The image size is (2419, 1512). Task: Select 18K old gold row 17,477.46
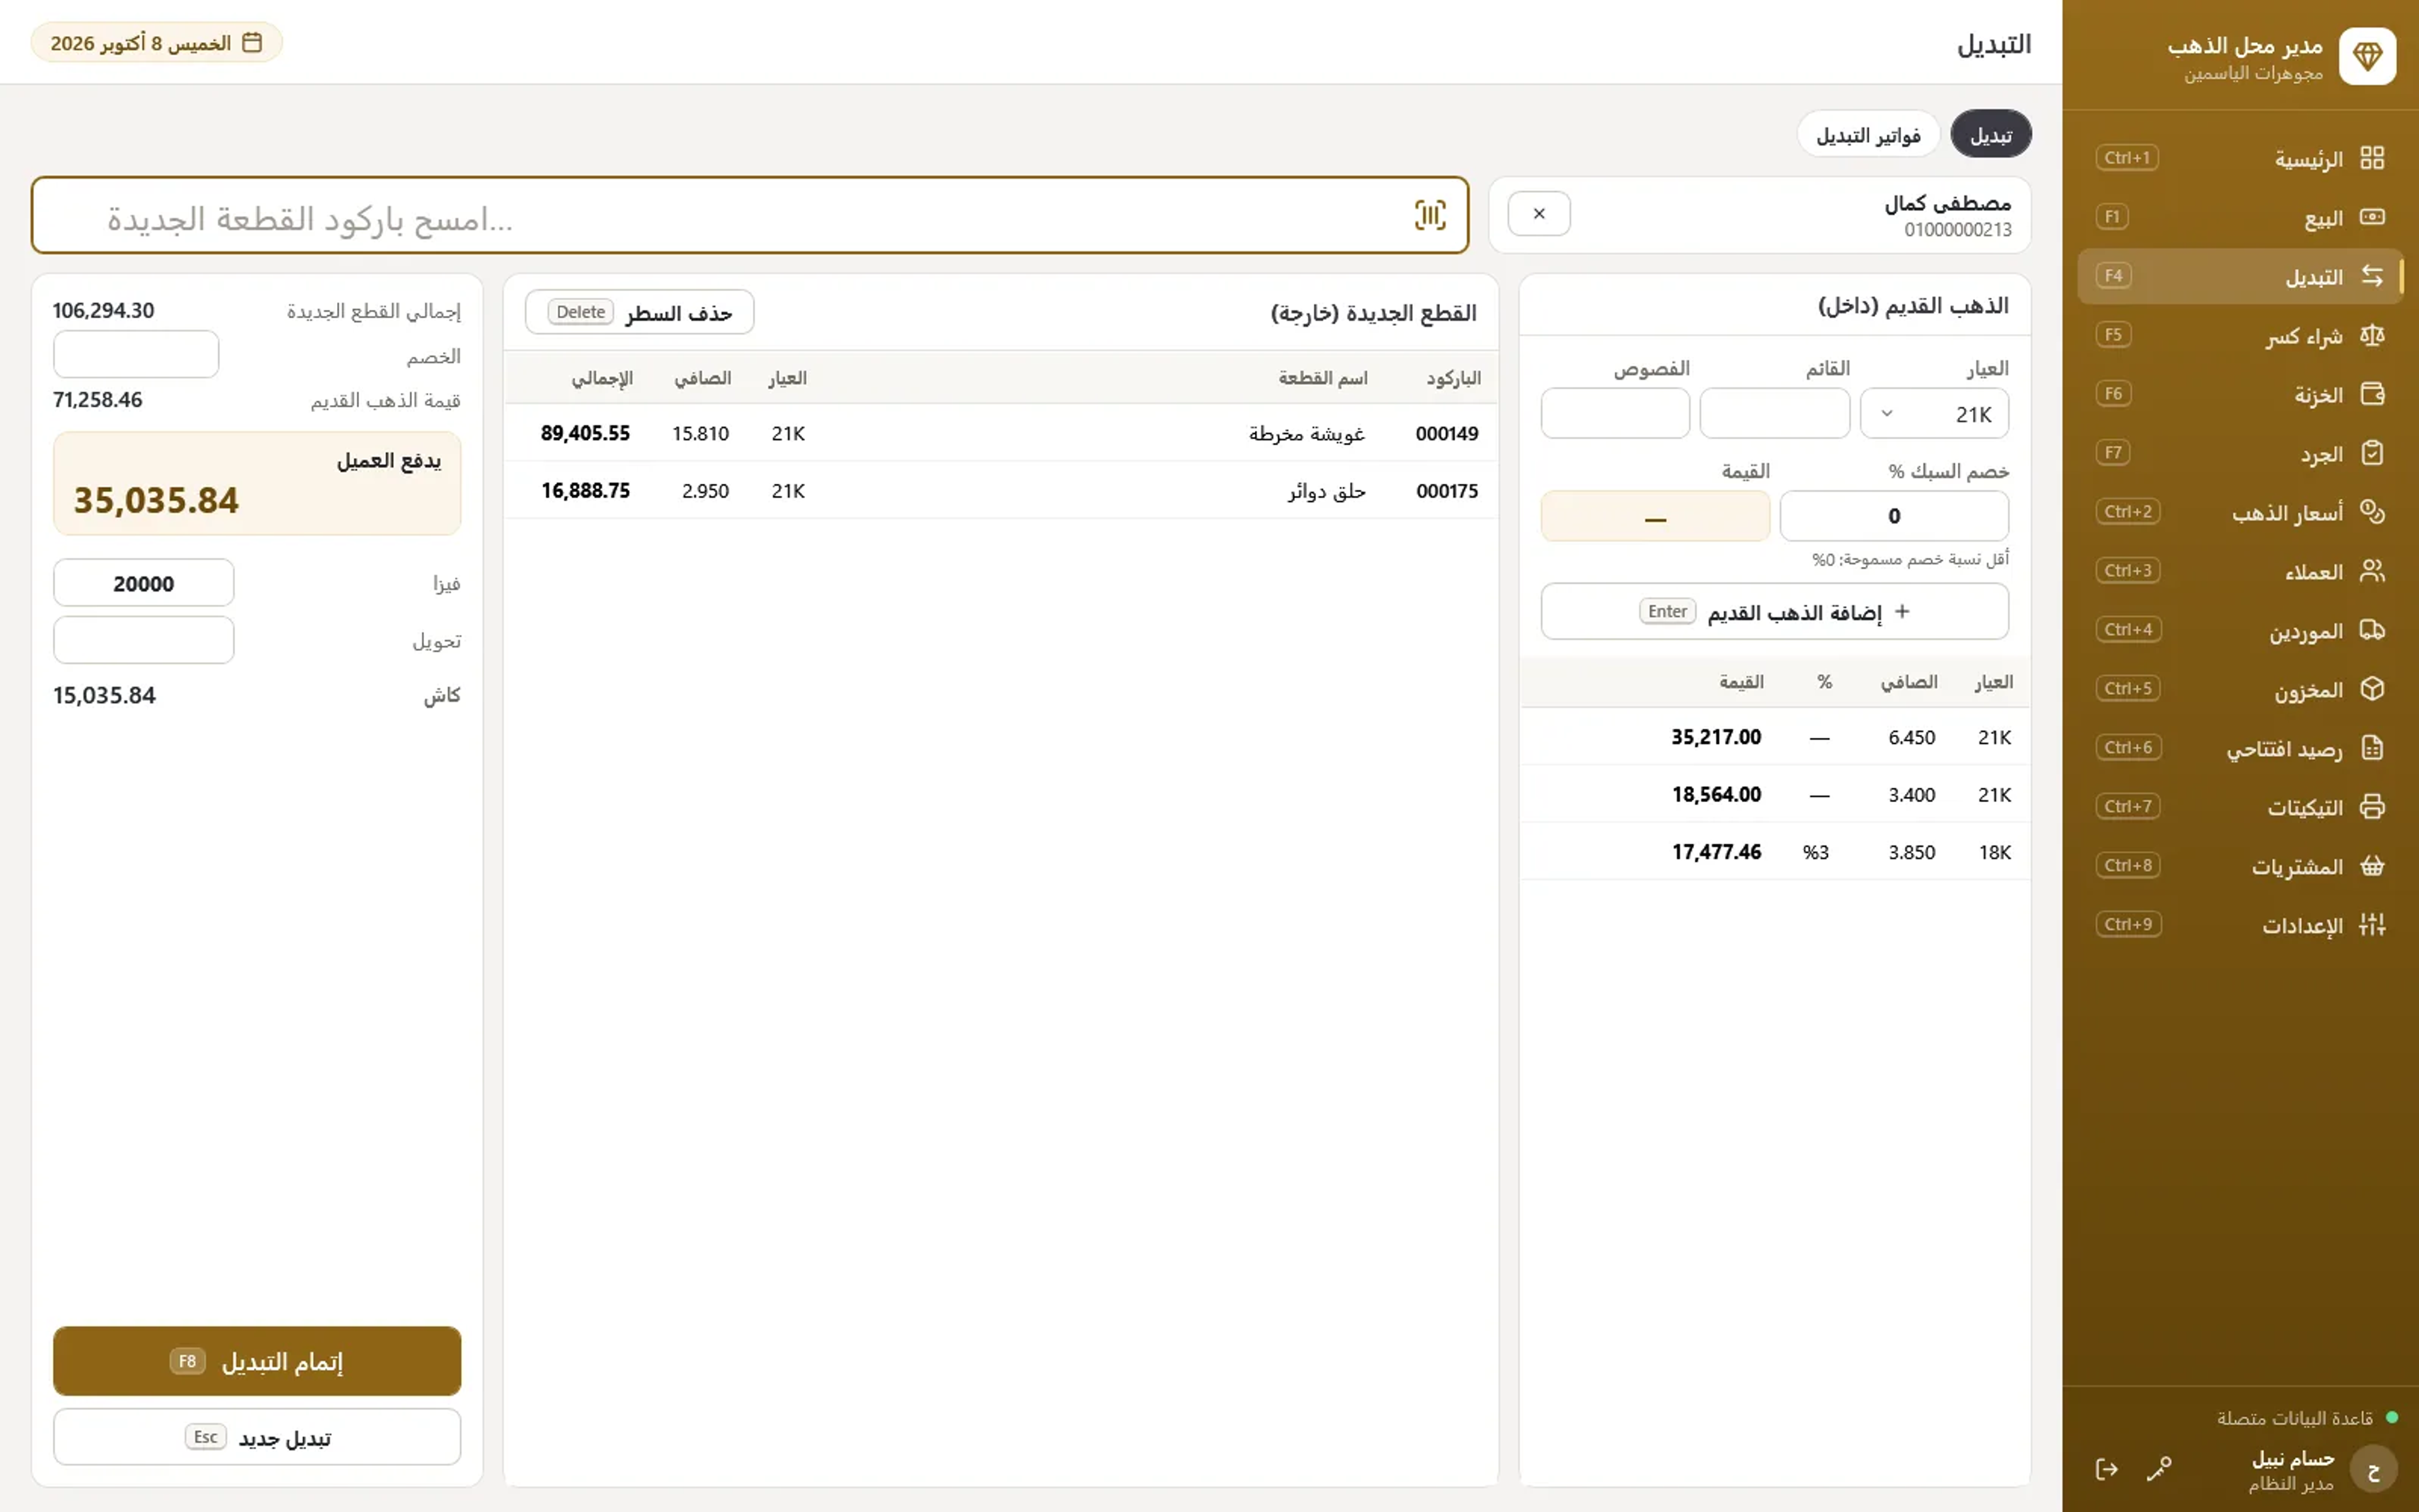tap(1775, 852)
